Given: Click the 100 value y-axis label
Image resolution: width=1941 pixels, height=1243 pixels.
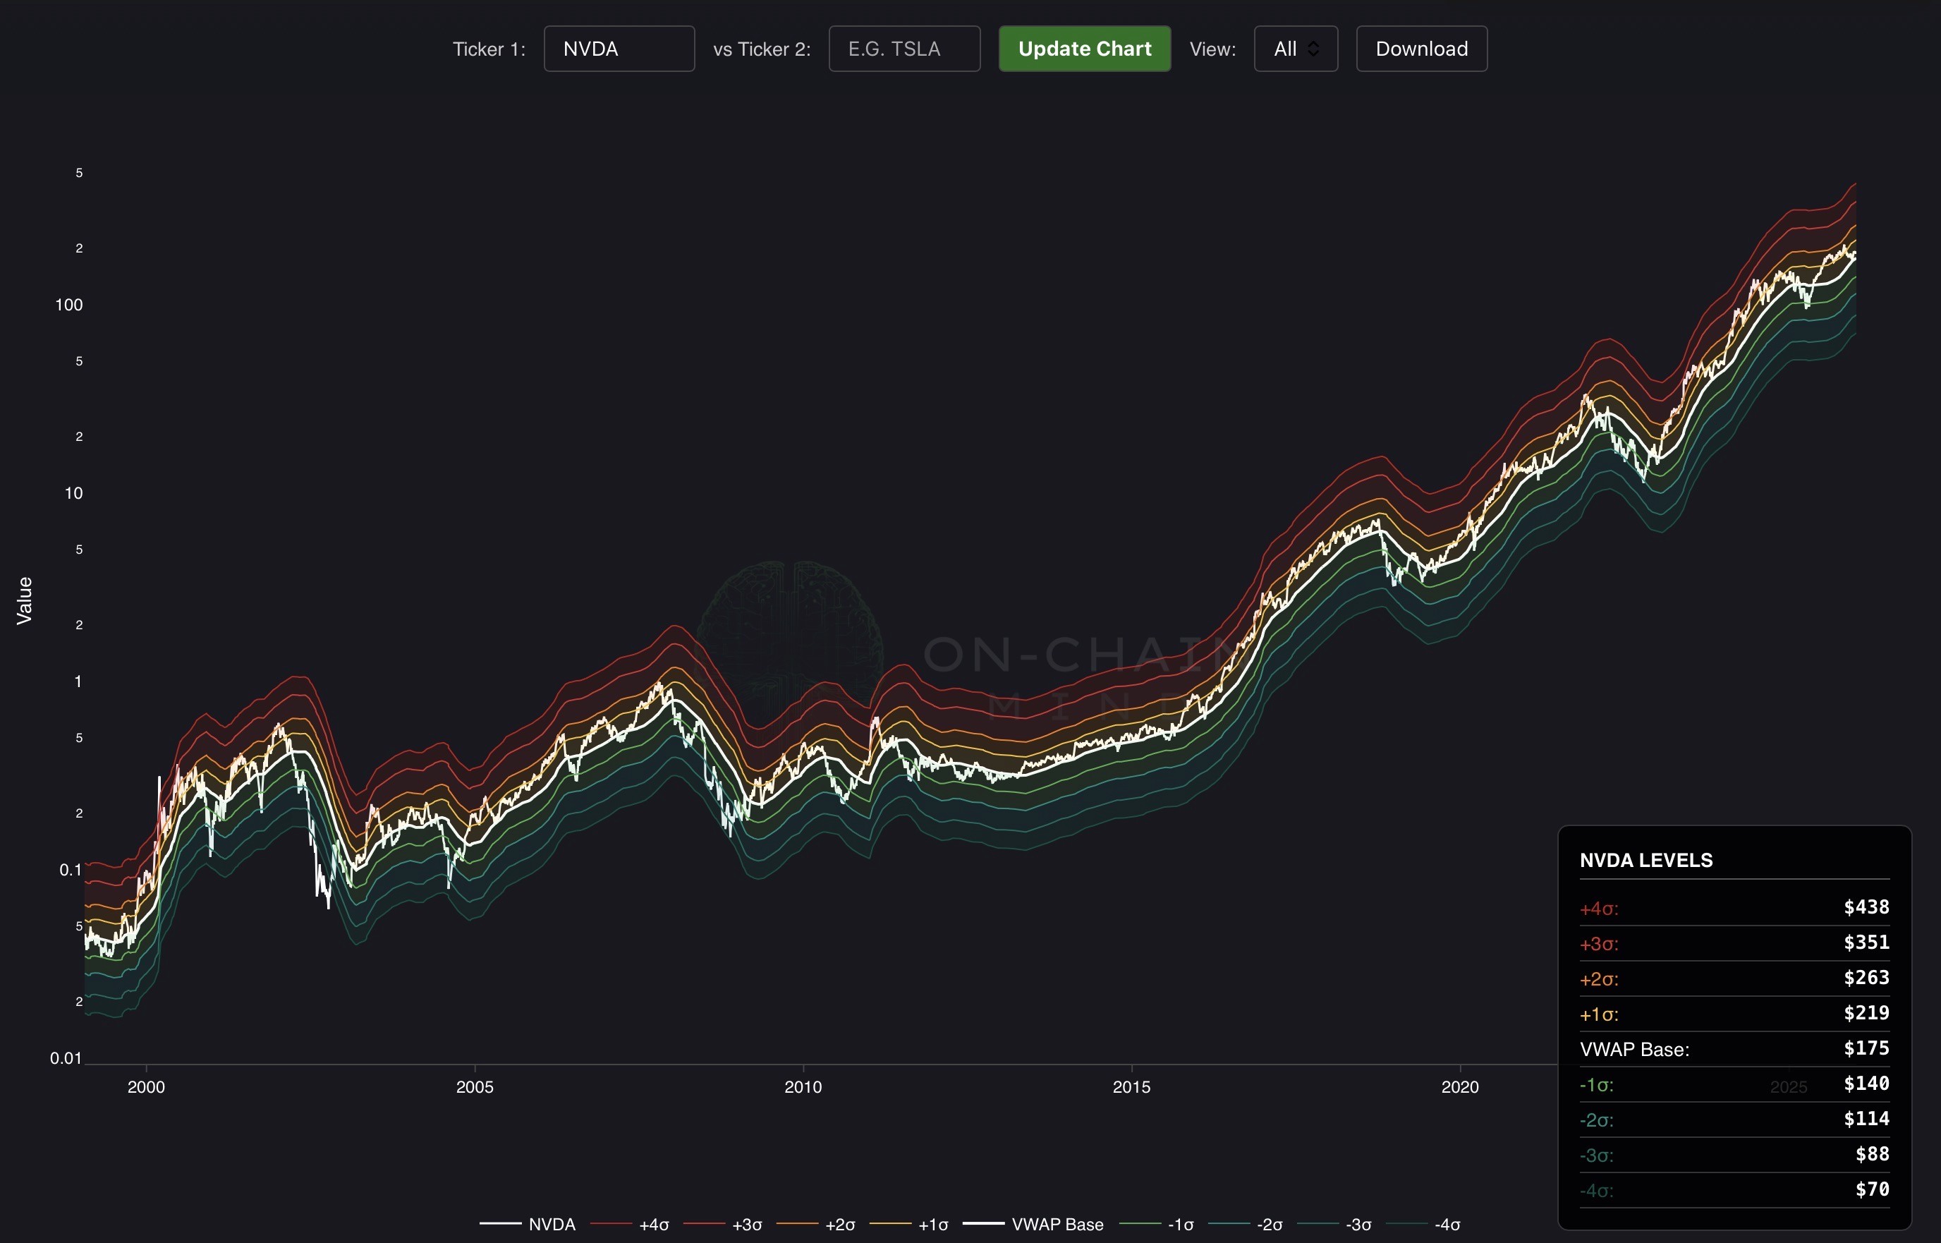Looking at the screenshot, I should (68, 305).
